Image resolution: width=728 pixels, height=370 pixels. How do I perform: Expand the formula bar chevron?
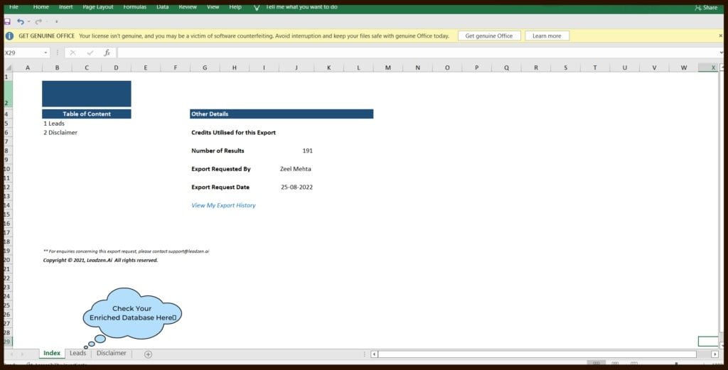721,53
